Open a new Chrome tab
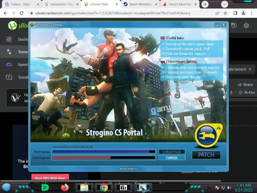This screenshot has width=257, height=193. point(205,4)
